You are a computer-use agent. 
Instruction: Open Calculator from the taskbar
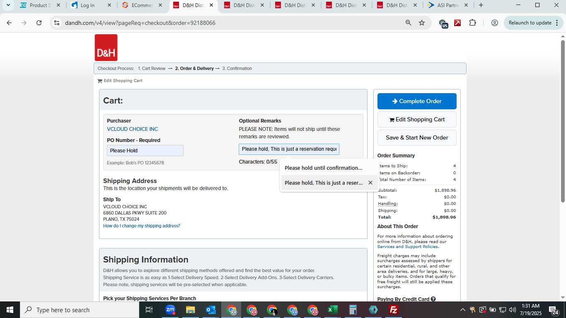pos(353,310)
